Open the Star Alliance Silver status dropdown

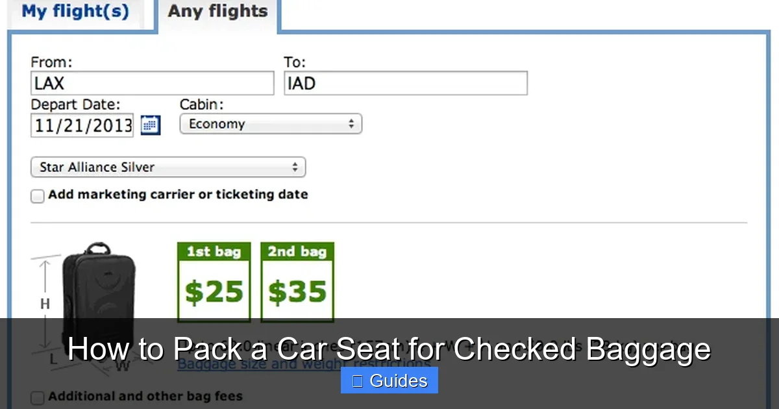coord(168,167)
